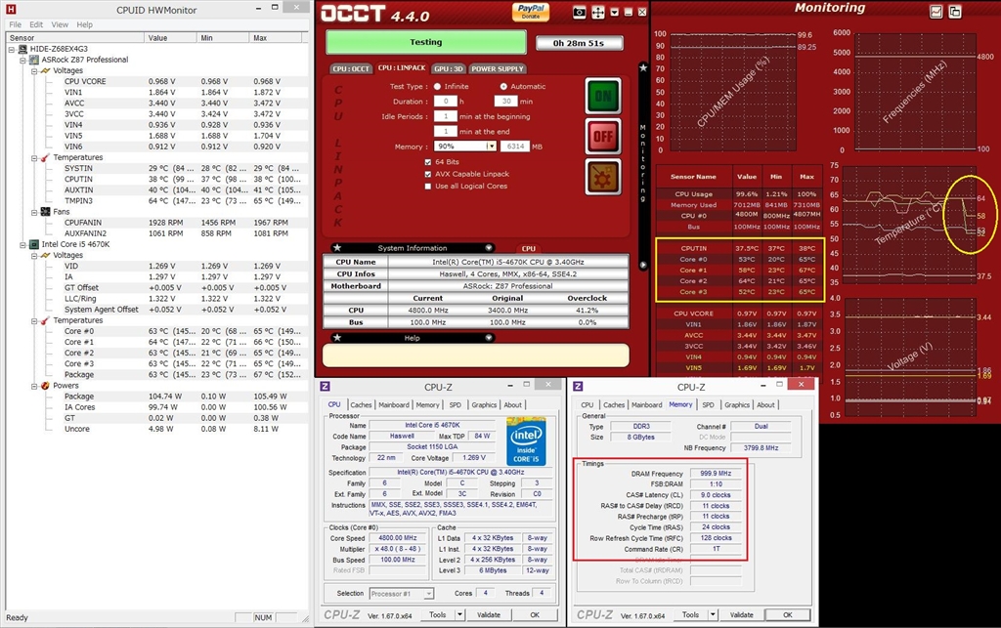Click the green ON start test button
1001x628 pixels.
click(602, 97)
